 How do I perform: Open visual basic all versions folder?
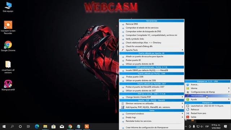coord(8,67)
